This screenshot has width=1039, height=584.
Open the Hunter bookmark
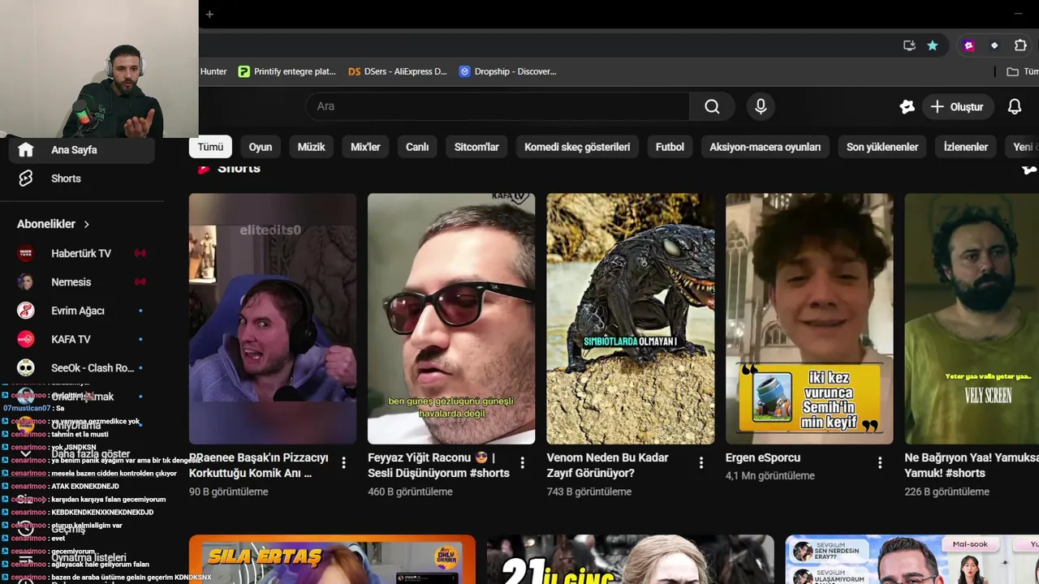point(213,71)
